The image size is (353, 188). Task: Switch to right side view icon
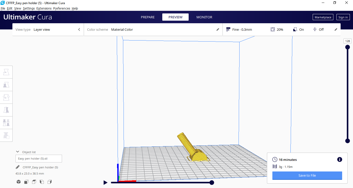(x=50, y=182)
